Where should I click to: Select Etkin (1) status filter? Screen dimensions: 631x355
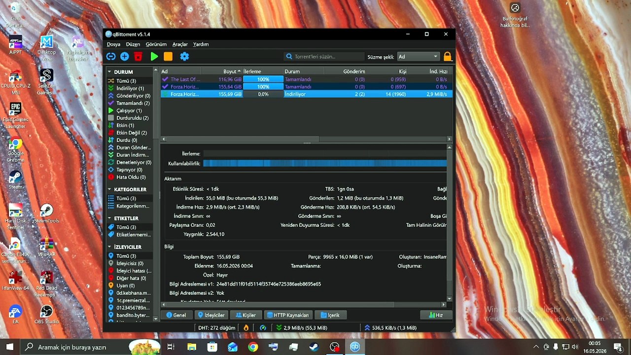click(130, 125)
